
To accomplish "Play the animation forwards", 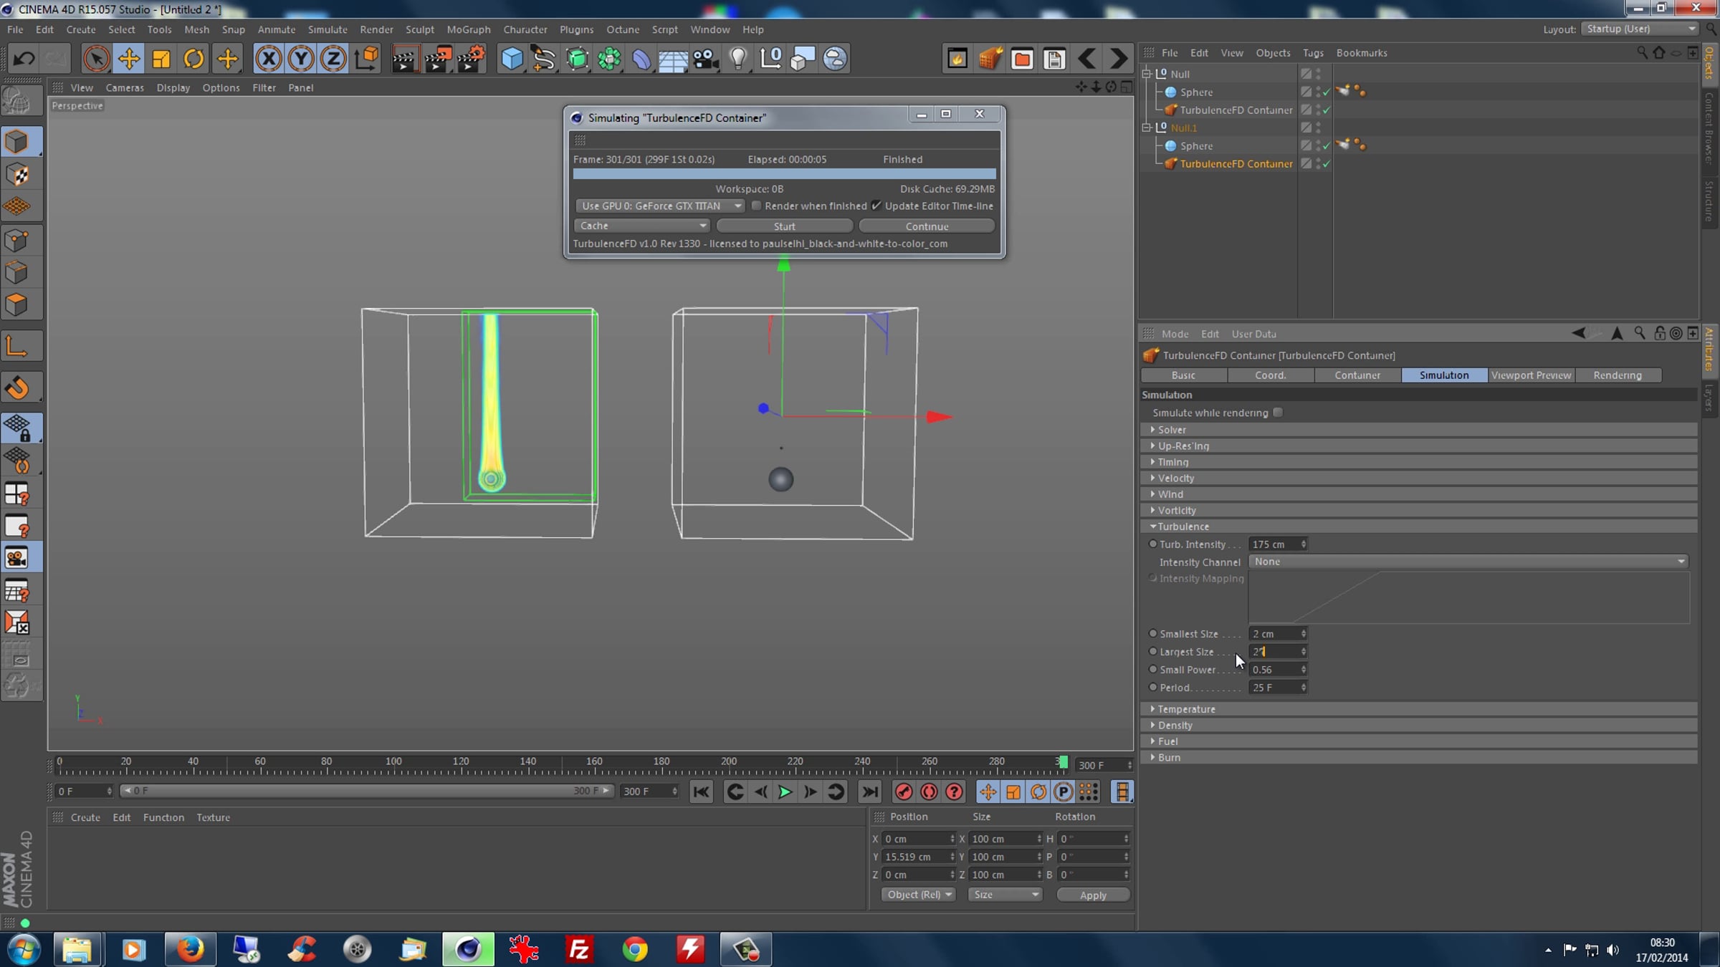I will 785,792.
